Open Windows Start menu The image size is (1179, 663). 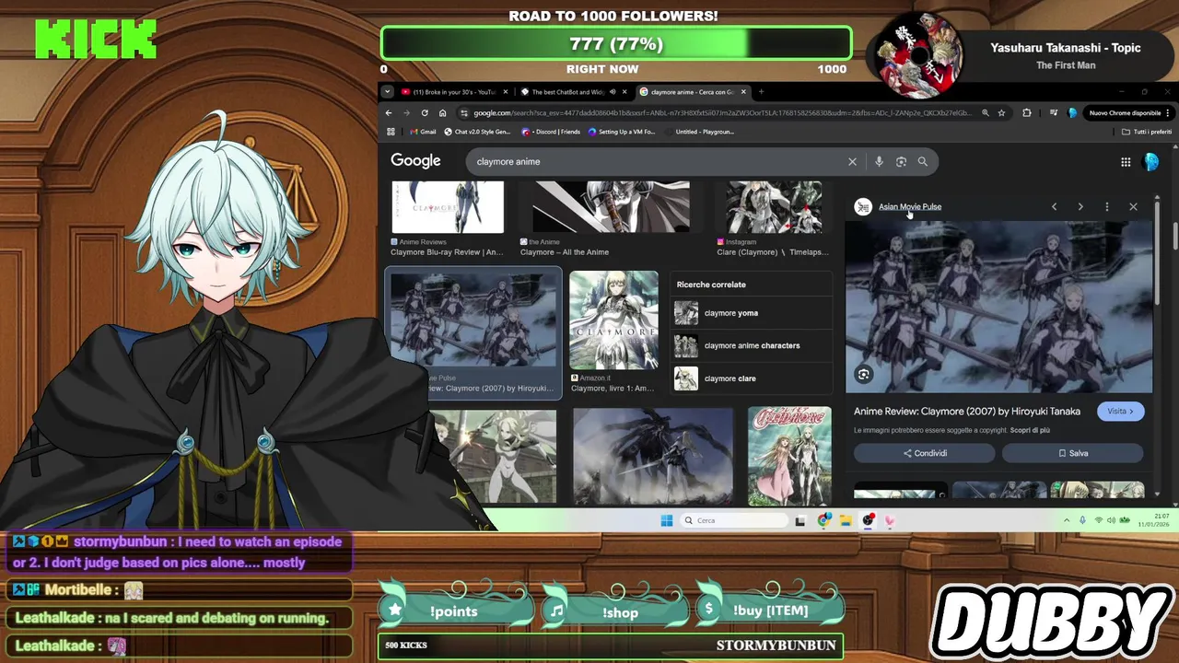(667, 520)
